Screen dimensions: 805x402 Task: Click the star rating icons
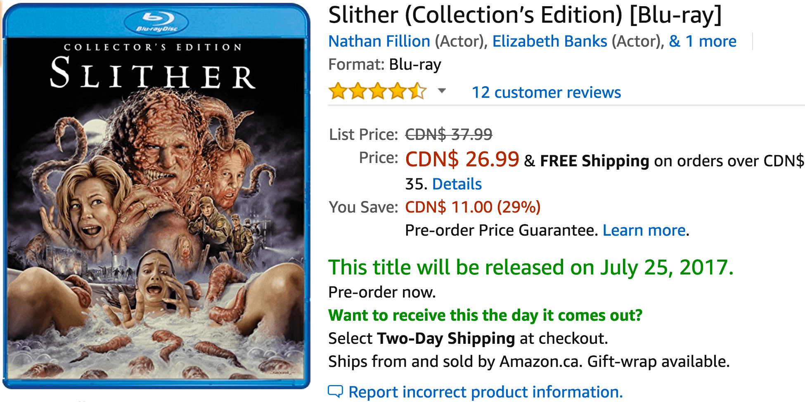tap(377, 91)
